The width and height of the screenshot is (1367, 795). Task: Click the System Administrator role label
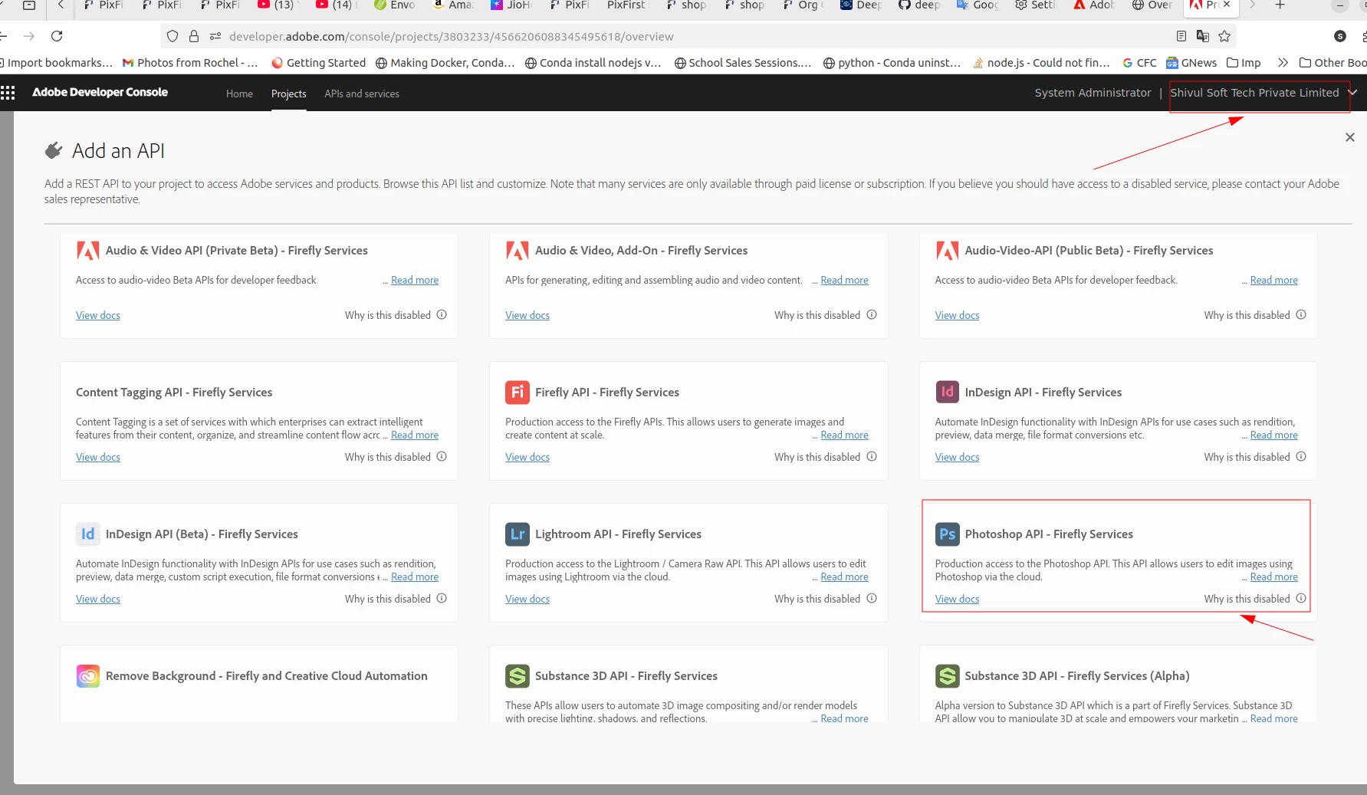[x=1093, y=93]
